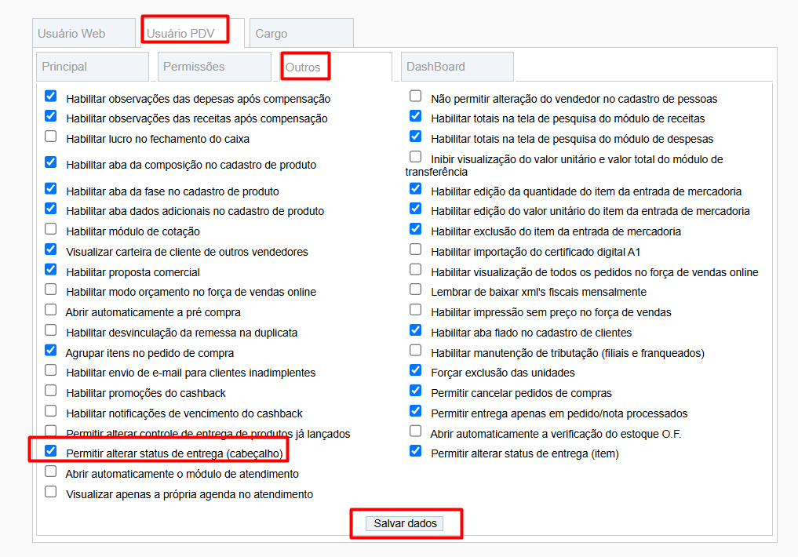Enable impressão sem preço no força de vendas
This screenshot has width=798, height=557.
[415, 309]
